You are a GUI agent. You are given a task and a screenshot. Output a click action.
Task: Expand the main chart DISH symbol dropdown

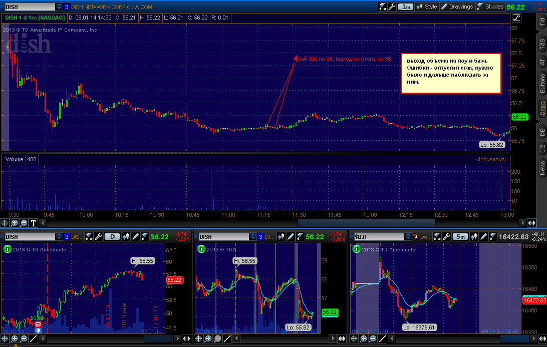pyautogui.click(x=59, y=7)
